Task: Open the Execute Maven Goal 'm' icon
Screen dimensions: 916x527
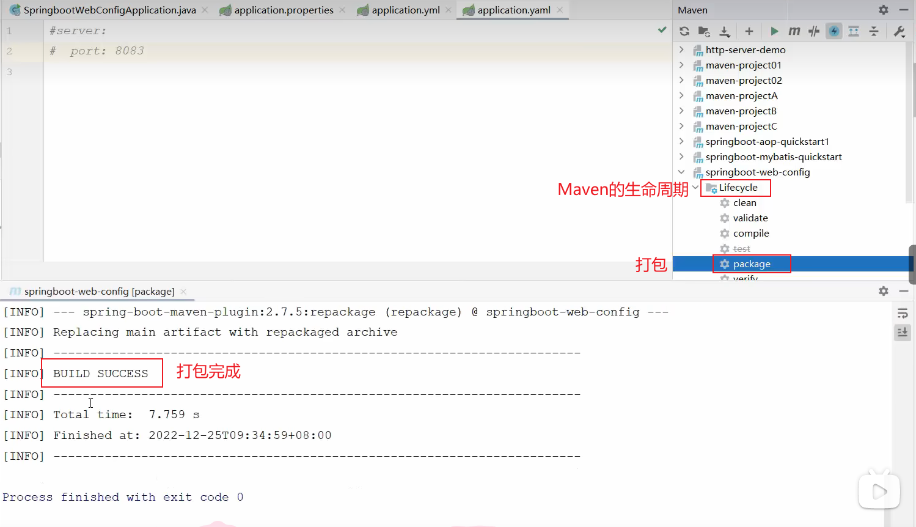Action: point(794,31)
